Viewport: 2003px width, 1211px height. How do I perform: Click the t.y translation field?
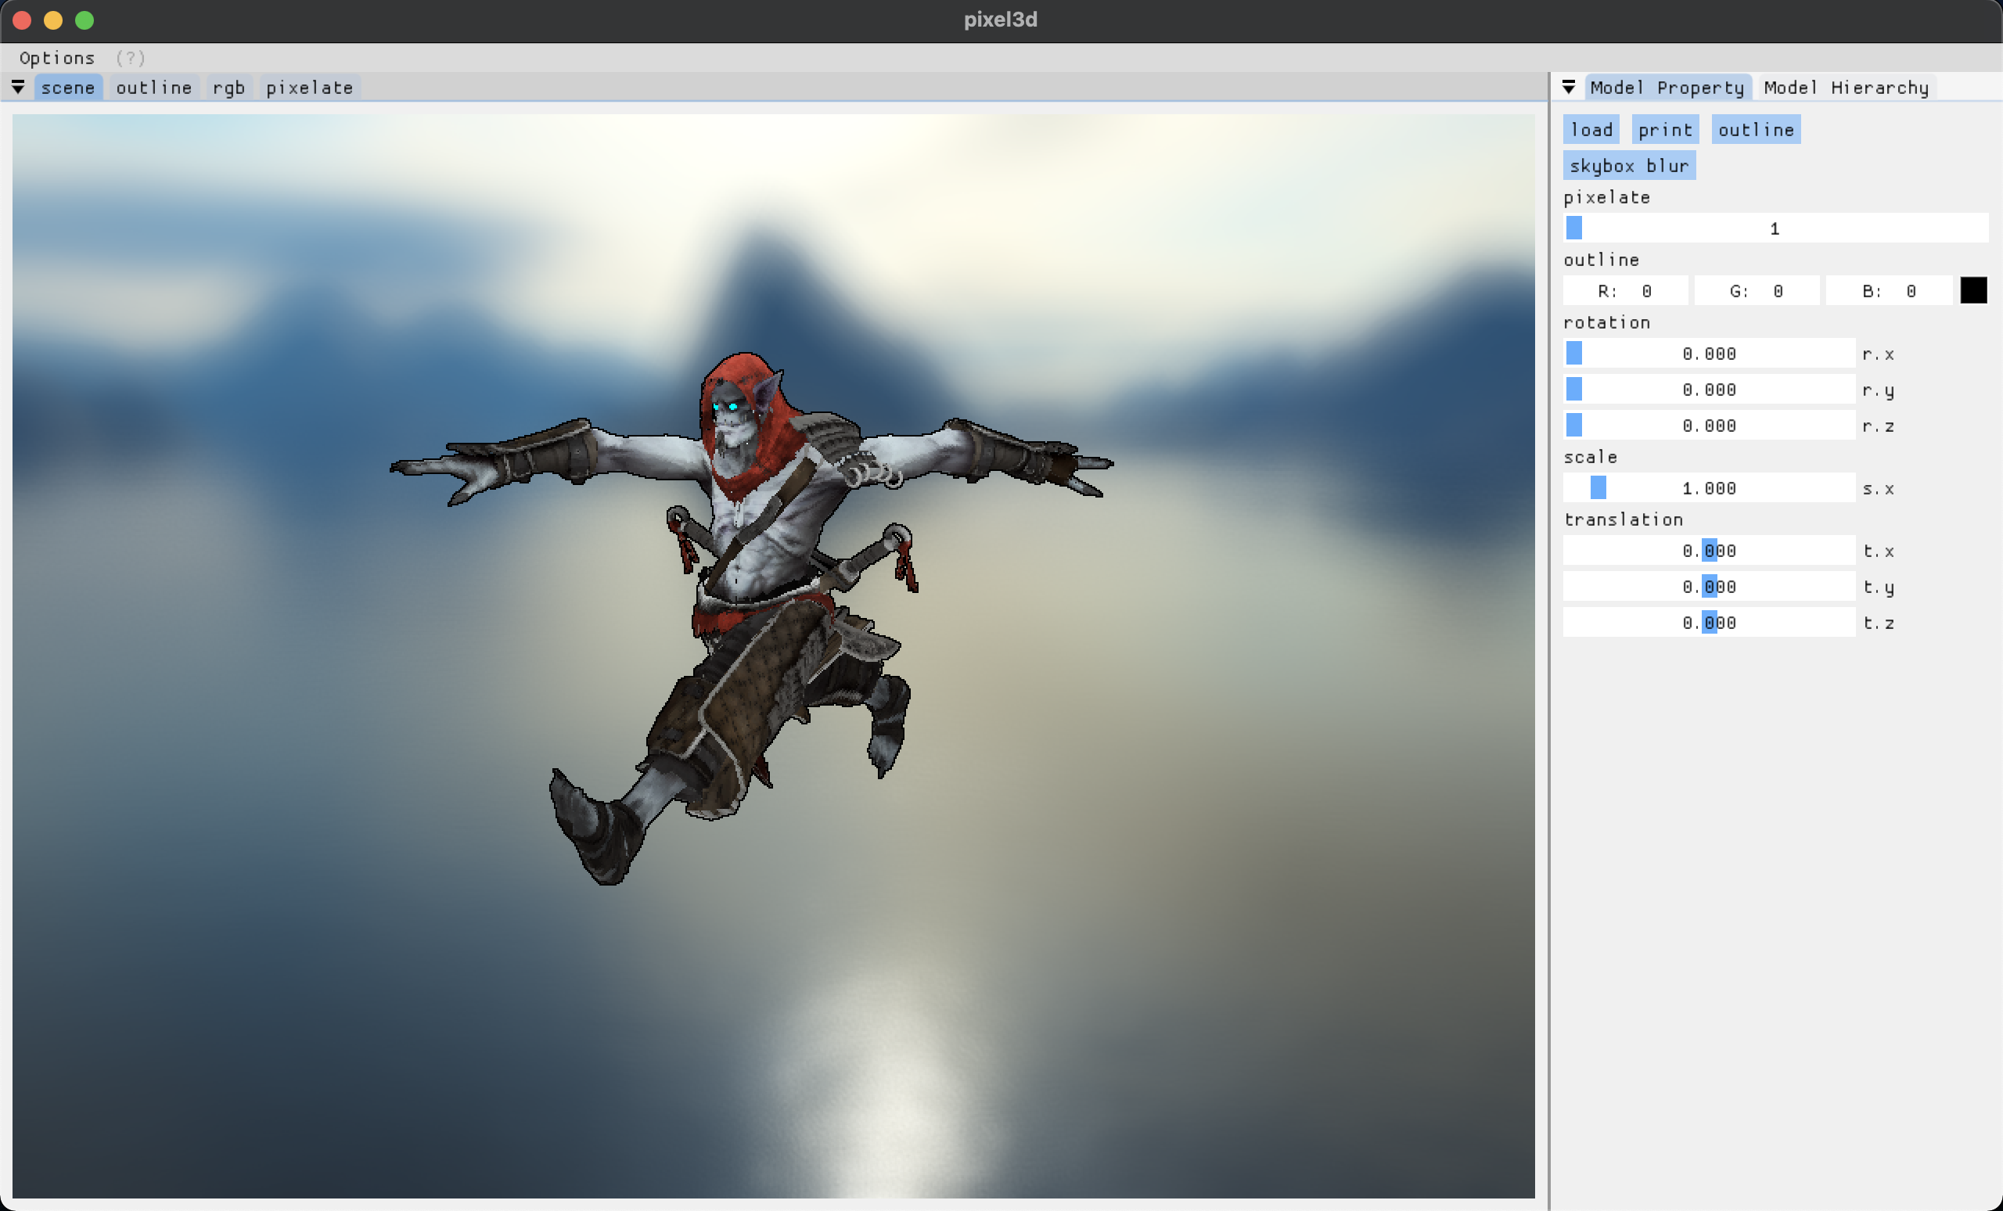pyautogui.click(x=1709, y=585)
